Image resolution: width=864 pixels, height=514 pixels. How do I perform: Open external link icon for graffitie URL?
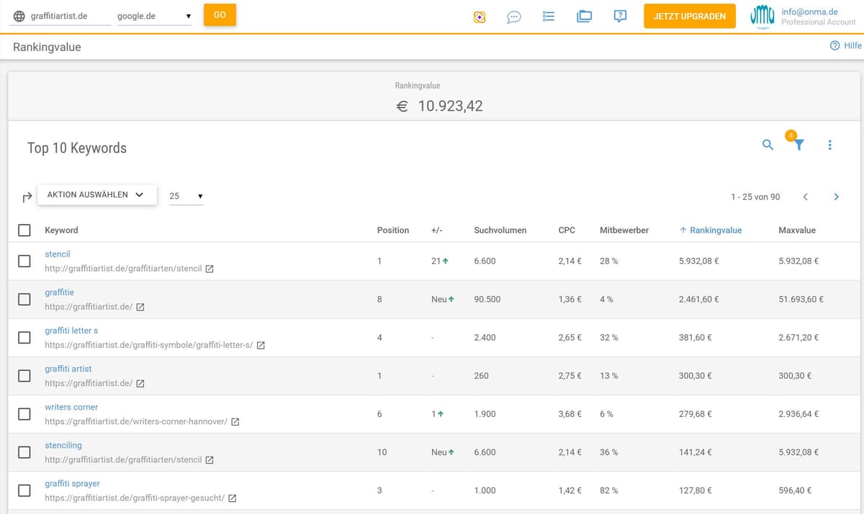coord(140,307)
